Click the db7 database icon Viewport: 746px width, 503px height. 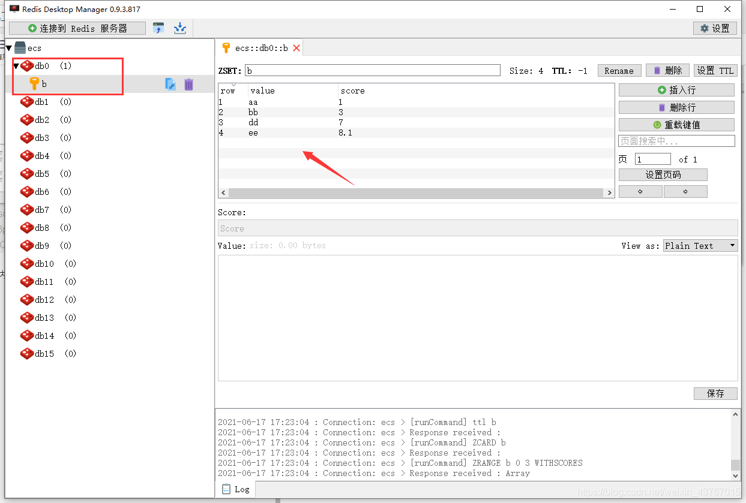click(x=27, y=210)
